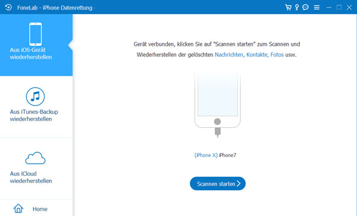The height and width of the screenshot is (216, 357).
Task: Start scan with Scannen starten button
Action: point(218,183)
